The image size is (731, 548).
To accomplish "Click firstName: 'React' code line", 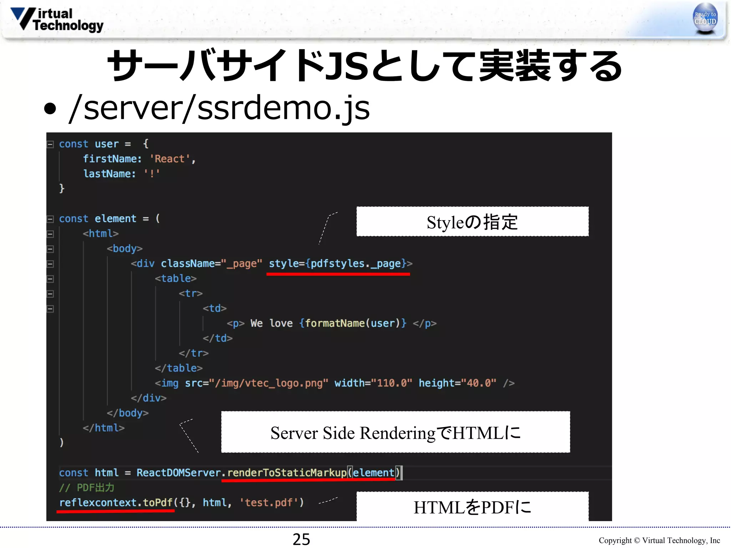I will click(139, 159).
